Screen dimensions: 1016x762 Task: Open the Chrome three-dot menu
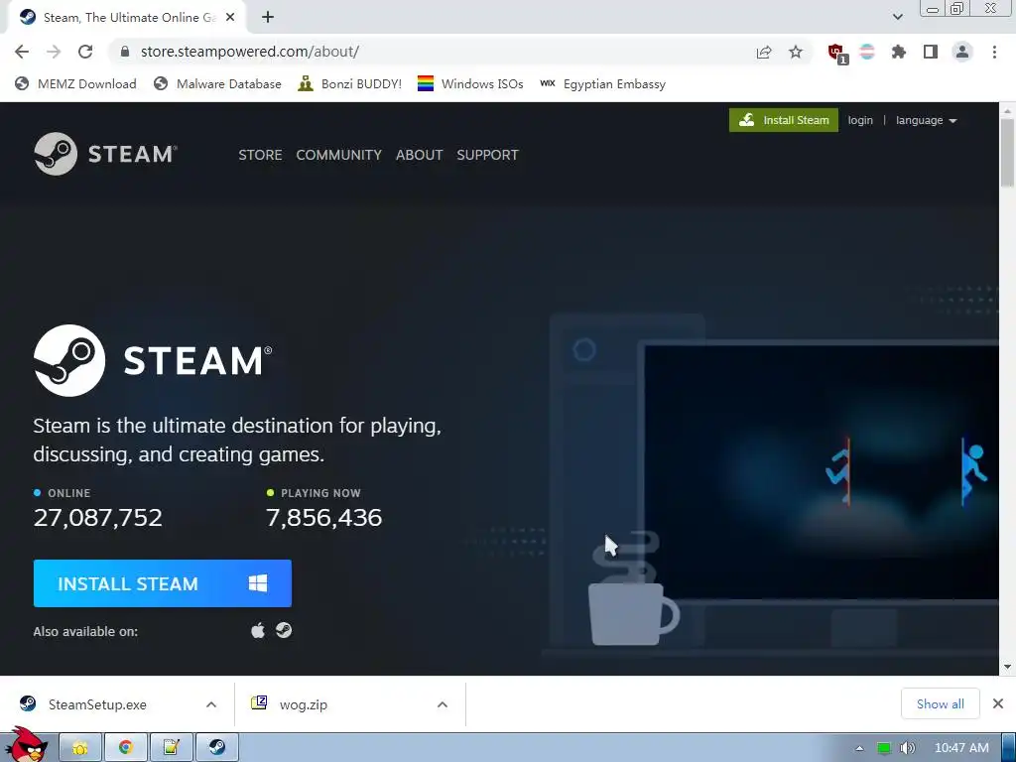tap(994, 52)
